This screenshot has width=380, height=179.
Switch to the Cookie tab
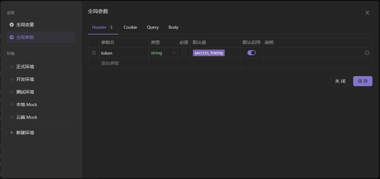[130, 27]
